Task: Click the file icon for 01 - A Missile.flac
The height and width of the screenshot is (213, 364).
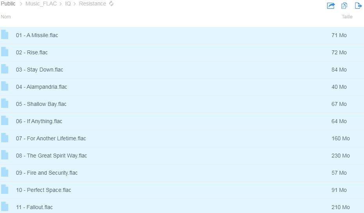Action: [5, 35]
